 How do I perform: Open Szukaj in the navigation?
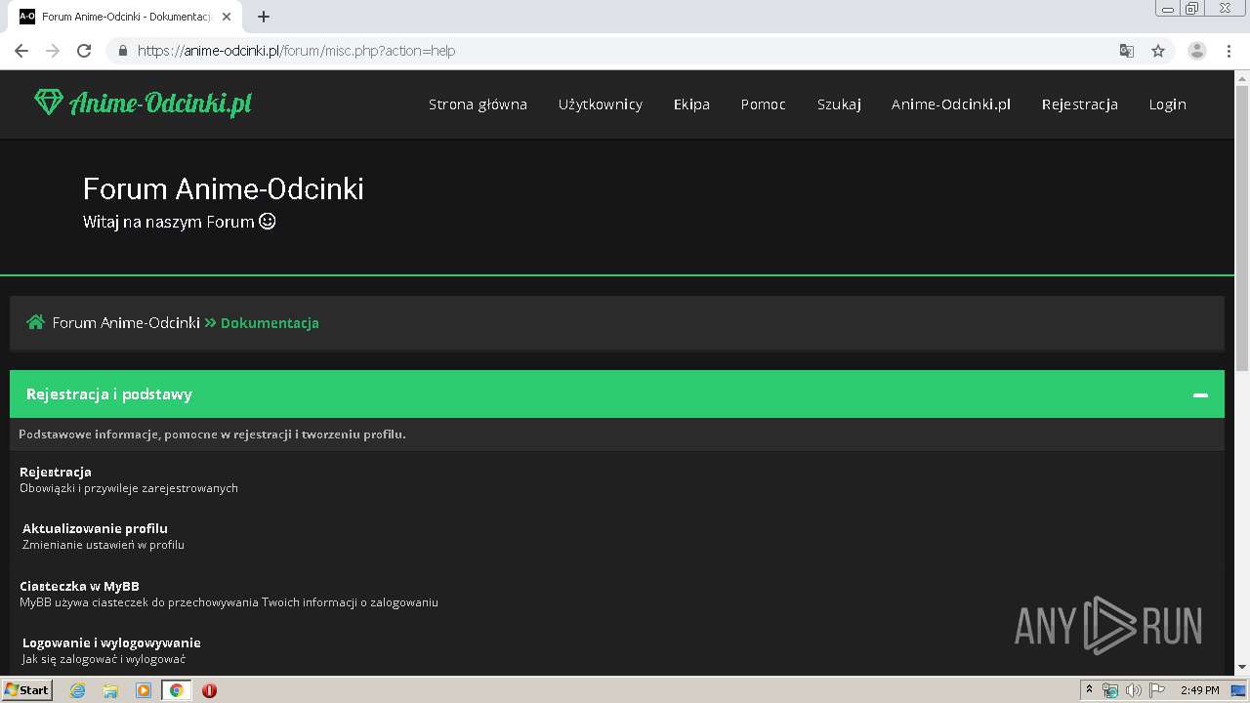[839, 104]
